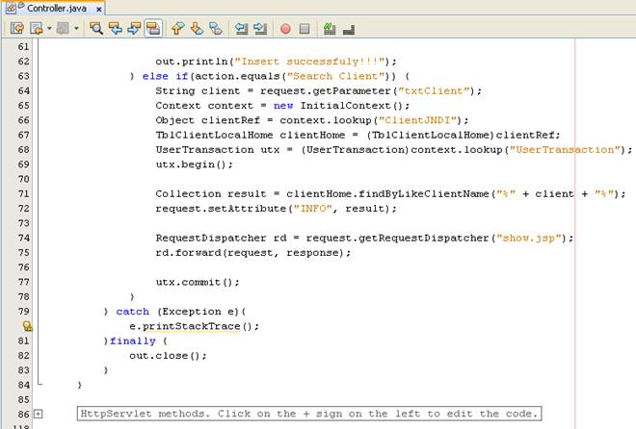Click line number 61 in the gutter

[x=23, y=46]
